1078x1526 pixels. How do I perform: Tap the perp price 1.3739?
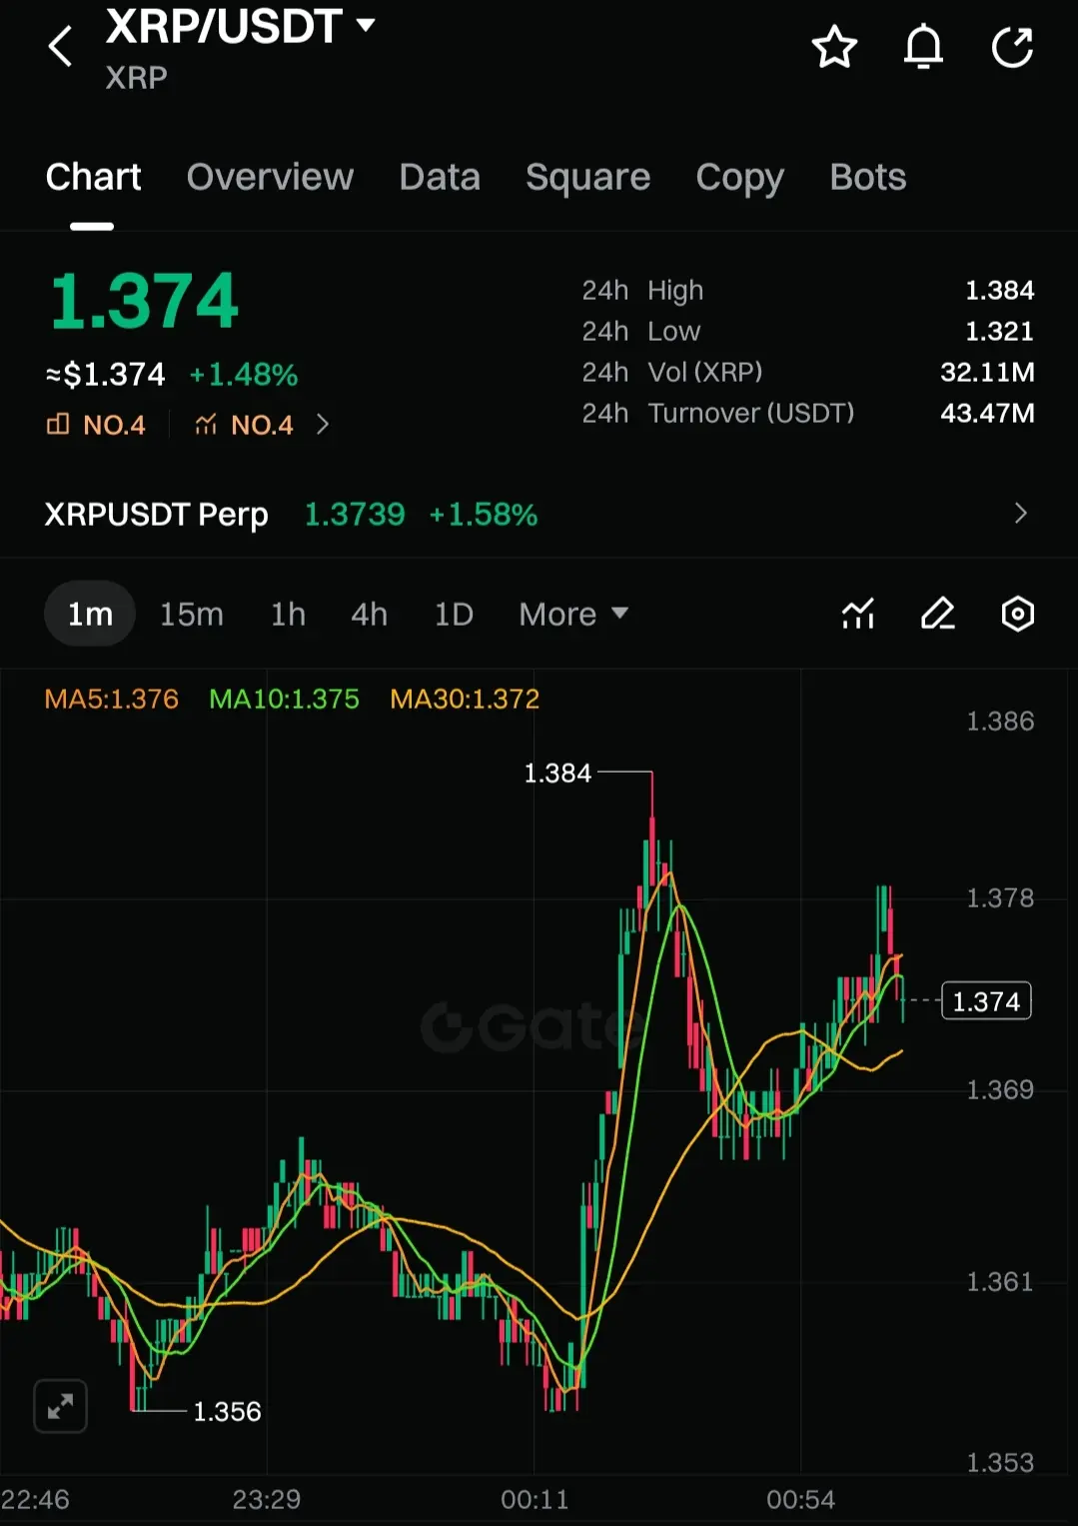click(x=355, y=514)
